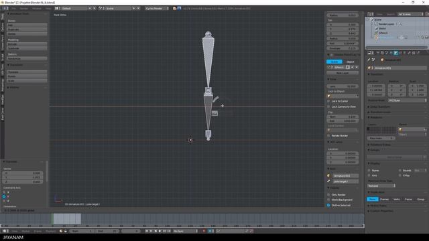Click the record auto-keyframe red button
The image size is (429, 241).
pos(204,231)
